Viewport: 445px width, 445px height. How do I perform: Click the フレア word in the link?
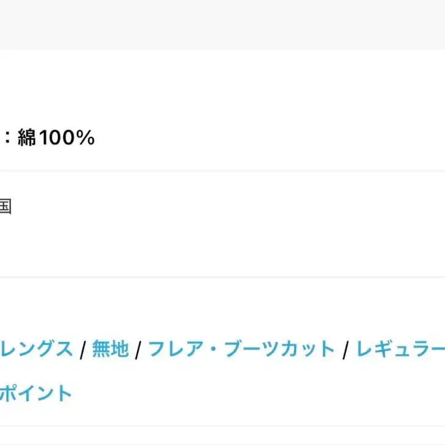pyautogui.click(x=176, y=349)
